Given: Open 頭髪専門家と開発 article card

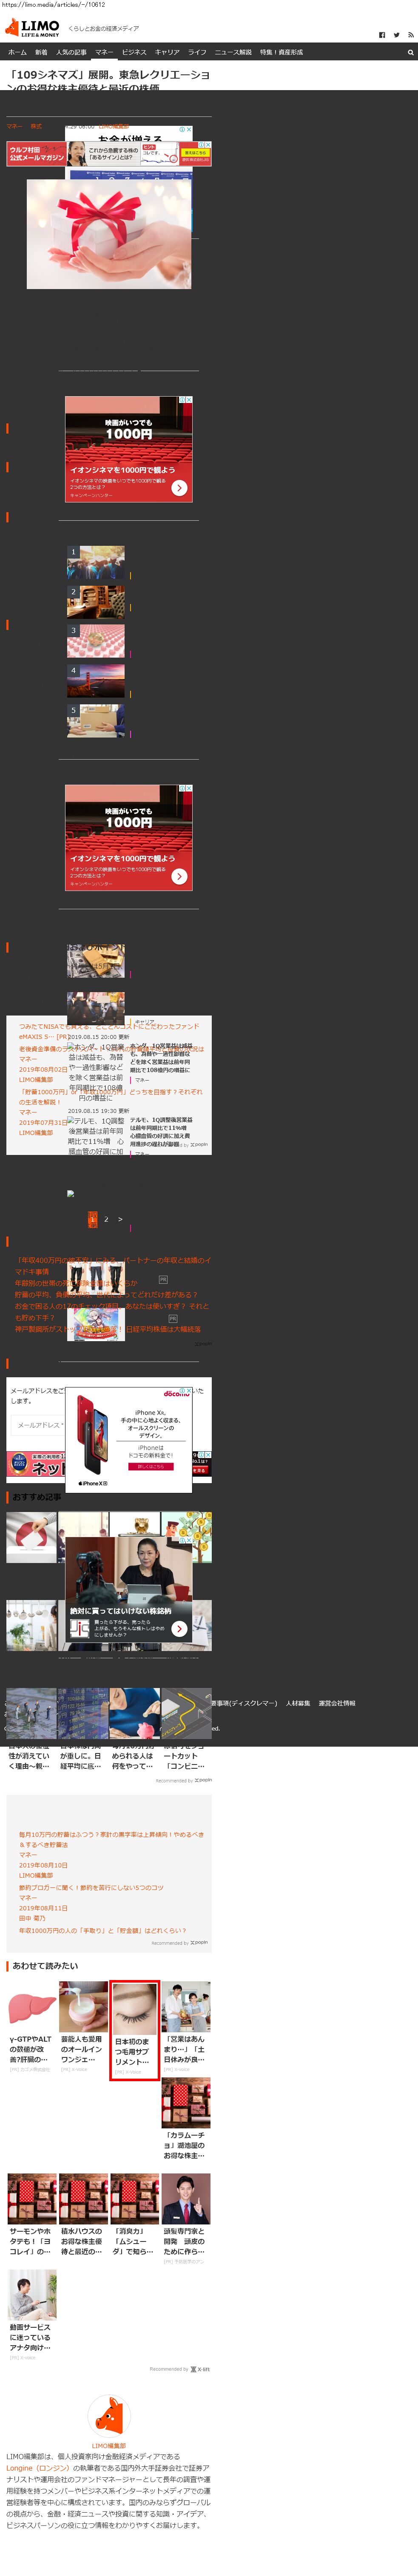Looking at the screenshot, I should (186, 2219).
